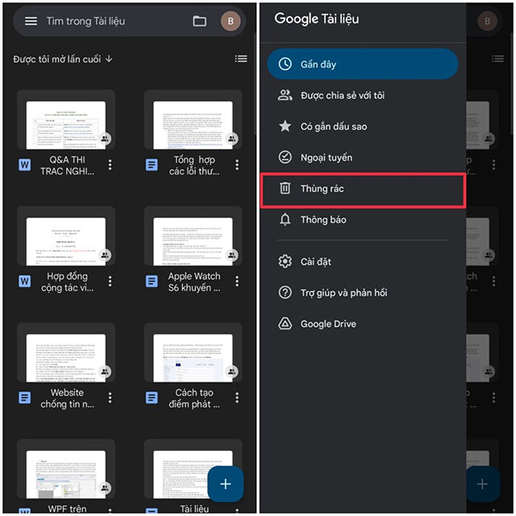Viewport: 516px width, 516px height.
Task: Click Word icon beside Q&A THI TRAC NGHI
Action: (25, 164)
